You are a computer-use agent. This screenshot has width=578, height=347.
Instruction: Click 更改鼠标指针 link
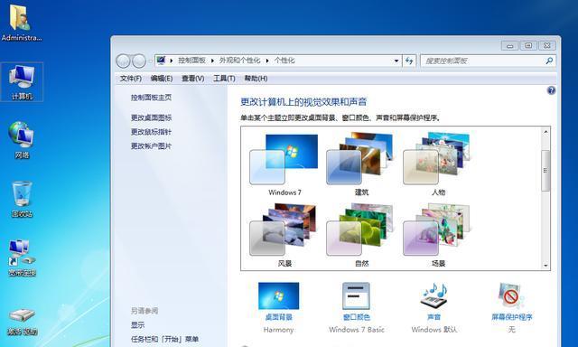(x=151, y=132)
